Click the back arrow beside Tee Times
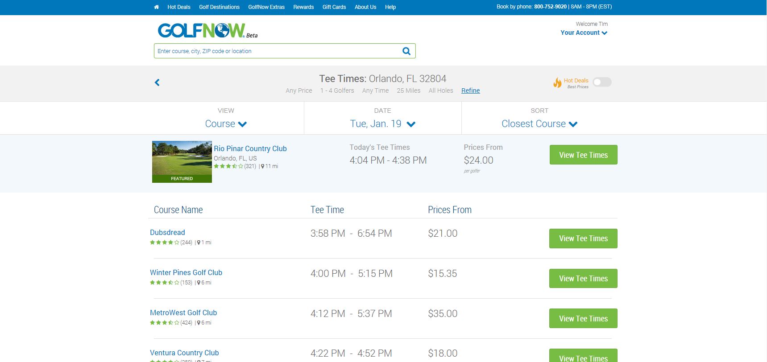This screenshot has width=767, height=362. click(157, 82)
